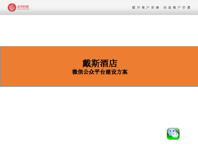Click the 汉沙科技 company name text
Viewport: 198px width, 148px height.
coord(23,7)
